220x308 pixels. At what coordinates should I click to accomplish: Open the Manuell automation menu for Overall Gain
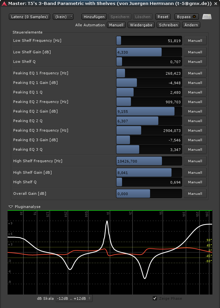click(195, 194)
